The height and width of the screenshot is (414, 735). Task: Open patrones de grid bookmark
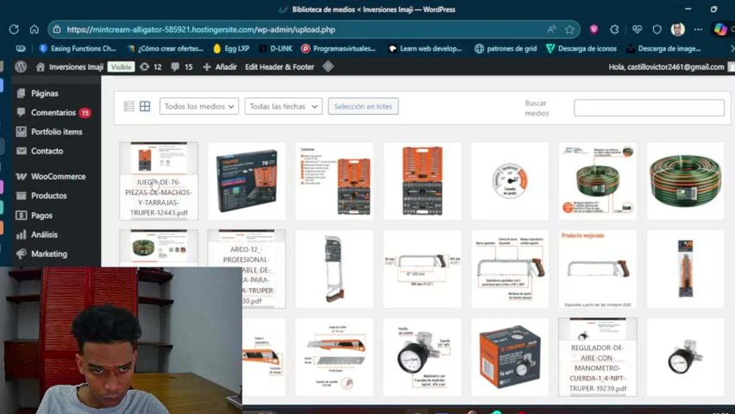point(506,48)
